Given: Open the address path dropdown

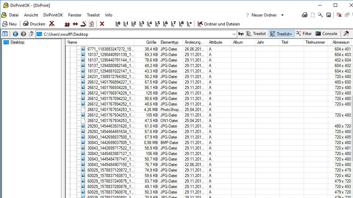Looking at the screenshot, I should 234,34.
